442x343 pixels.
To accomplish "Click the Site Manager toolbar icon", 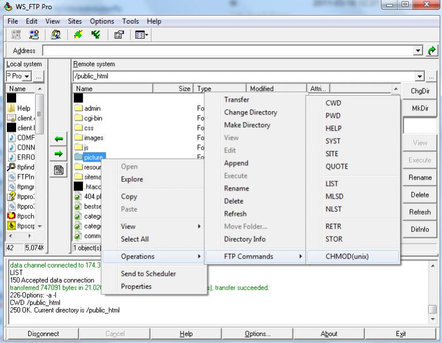I will tap(16, 35).
